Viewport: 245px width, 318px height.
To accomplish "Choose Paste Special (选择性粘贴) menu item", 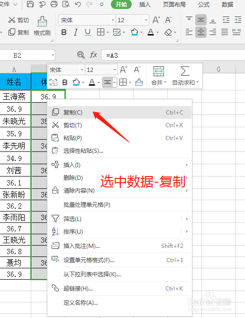I will 119,150.
